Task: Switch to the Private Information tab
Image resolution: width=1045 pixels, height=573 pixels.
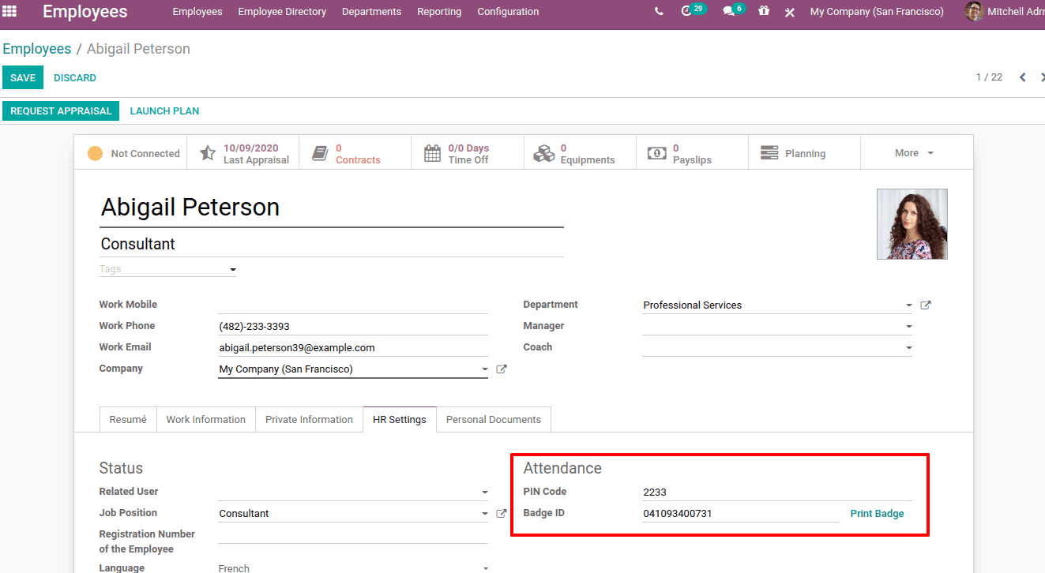Action: (x=309, y=420)
